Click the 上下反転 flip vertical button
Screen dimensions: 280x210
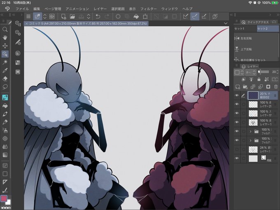(x=243, y=49)
